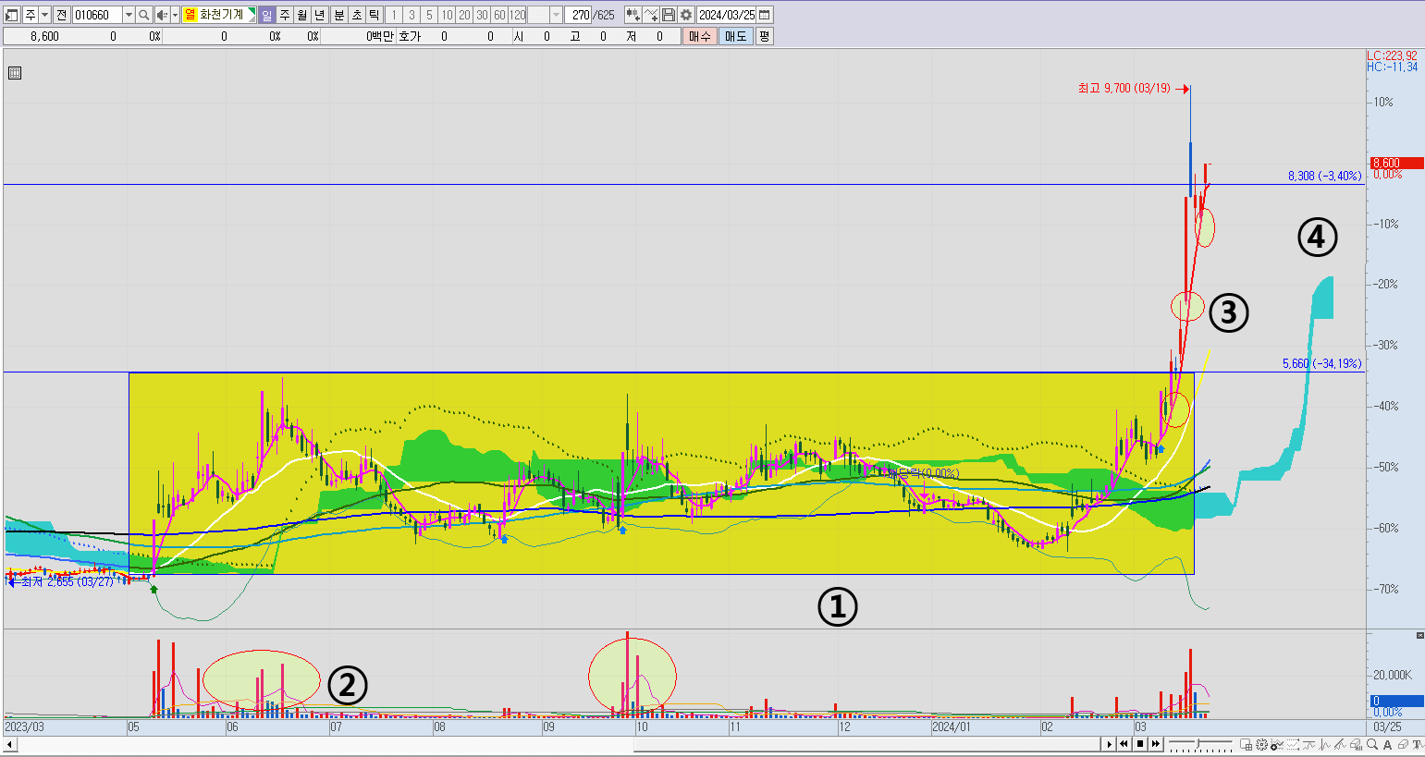
Task: Click the line wave chart icon in bottom toolbar
Action: tap(1308, 744)
